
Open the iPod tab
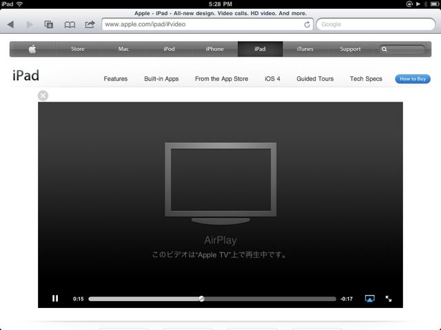point(169,49)
